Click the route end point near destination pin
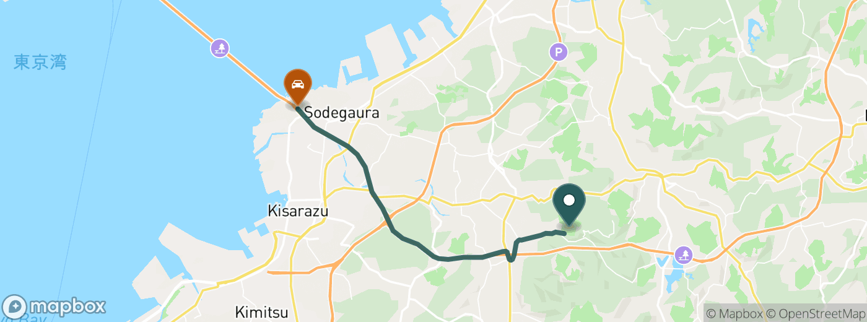The height and width of the screenshot is (322, 867). point(564,233)
